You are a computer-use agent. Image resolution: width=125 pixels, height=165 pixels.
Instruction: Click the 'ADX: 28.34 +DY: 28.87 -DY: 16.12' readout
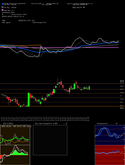tap(16, 126)
